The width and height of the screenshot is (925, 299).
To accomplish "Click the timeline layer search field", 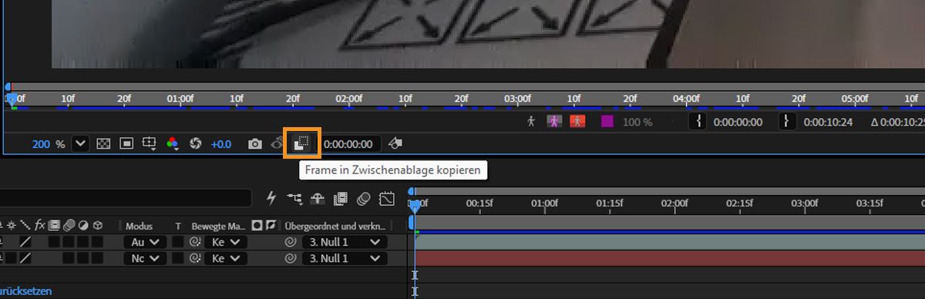I will [x=126, y=198].
